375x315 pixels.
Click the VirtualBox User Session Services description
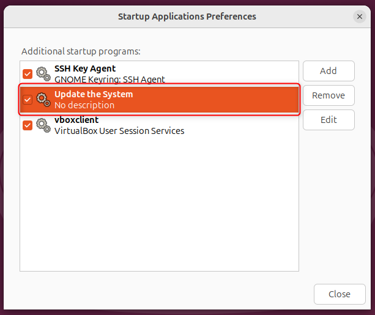(x=119, y=130)
